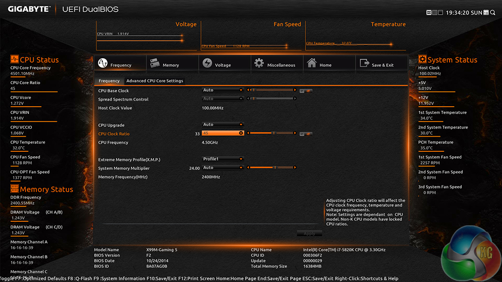Open the System Memory Multiplier dropdown

click(223, 168)
